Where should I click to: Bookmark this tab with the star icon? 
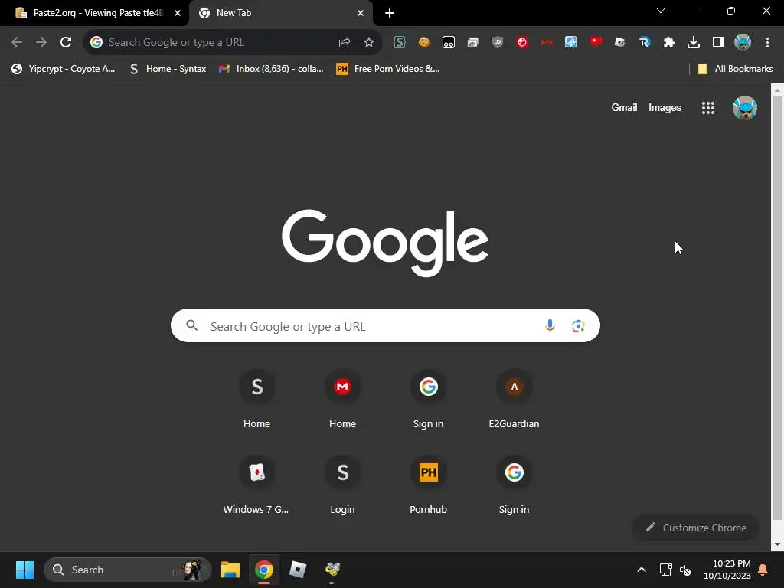[369, 43]
